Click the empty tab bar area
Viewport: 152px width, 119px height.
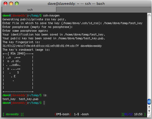pyautogui.click(x=104, y=10)
